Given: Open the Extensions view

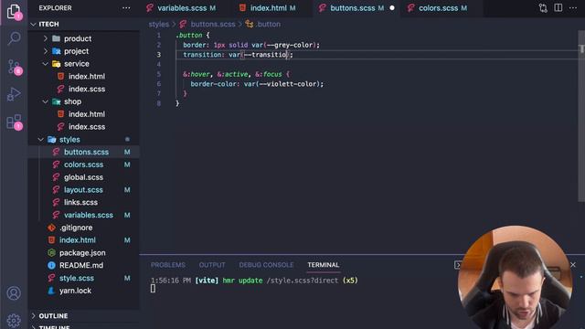Looking at the screenshot, I should coord(15,122).
